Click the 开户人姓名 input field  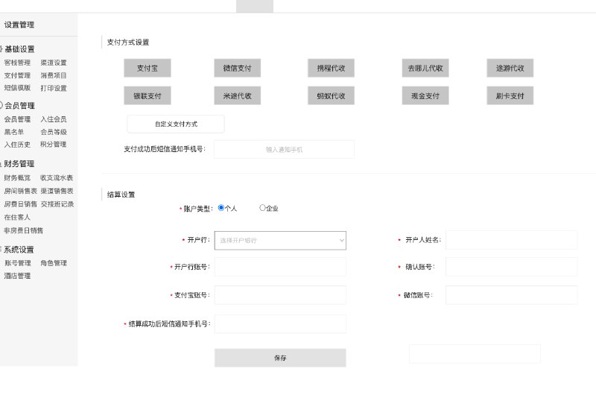click(x=512, y=240)
